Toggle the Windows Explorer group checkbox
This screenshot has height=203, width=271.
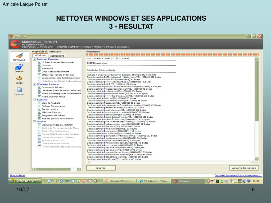pos(35,84)
